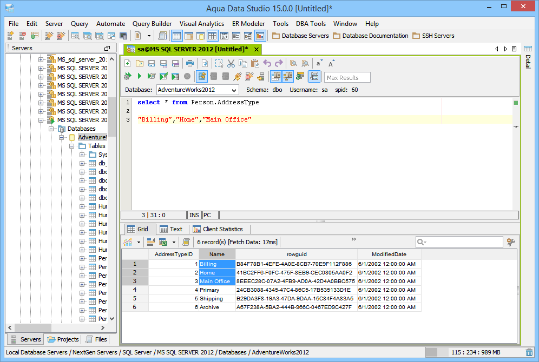Click the Execute Explain script icon
Image resolution: width=539 pixels, height=362 pixels.
pyautogui.click(x=151, y=76)
